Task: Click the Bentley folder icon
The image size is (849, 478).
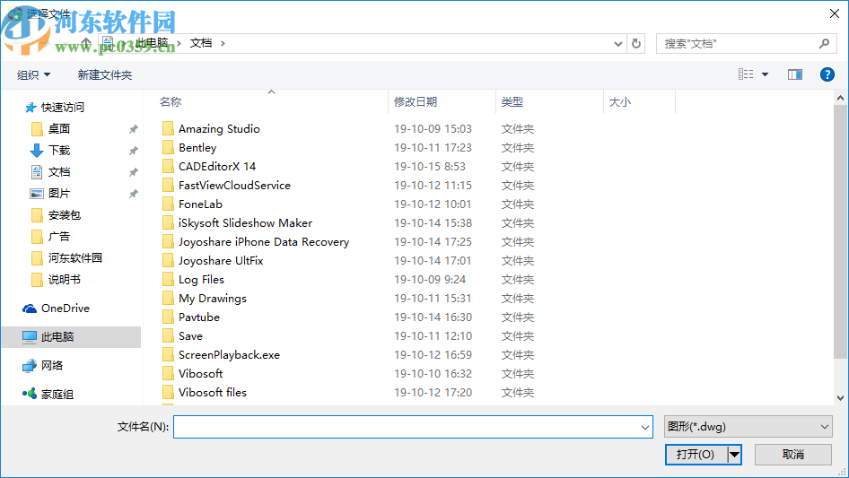Action: (x=169, y=147)
